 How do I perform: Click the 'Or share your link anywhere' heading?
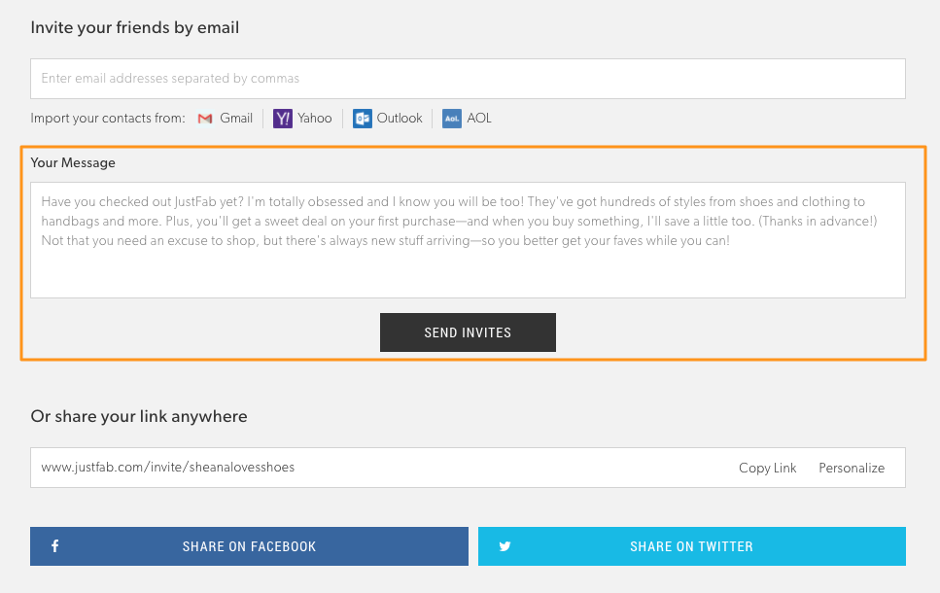139,416
